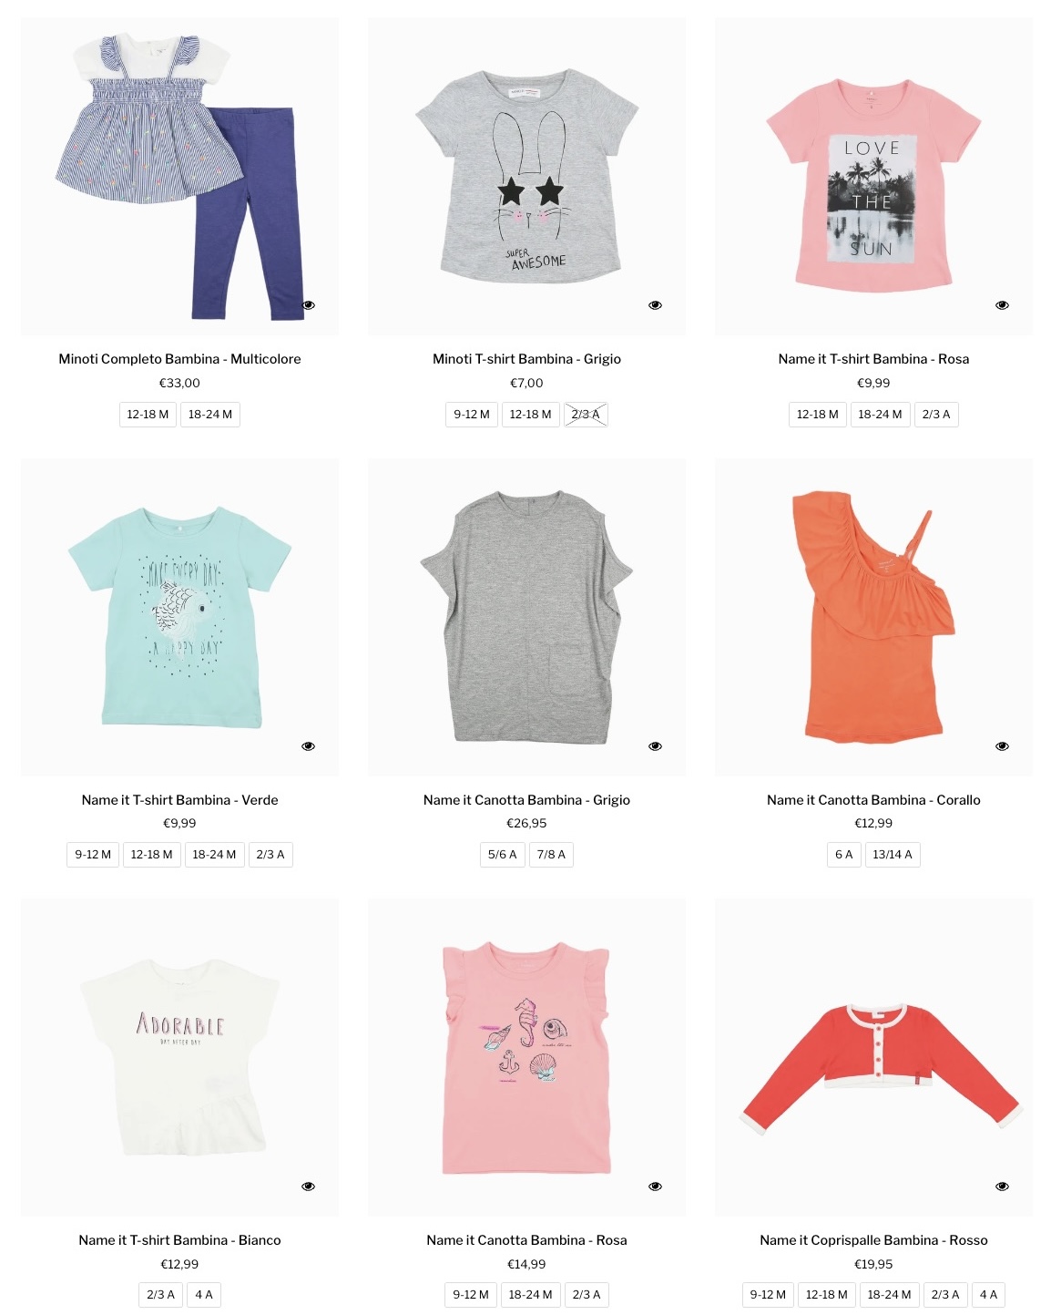Open quick view eye on pink seahorse Canotta

click(x=655, y=1187)
